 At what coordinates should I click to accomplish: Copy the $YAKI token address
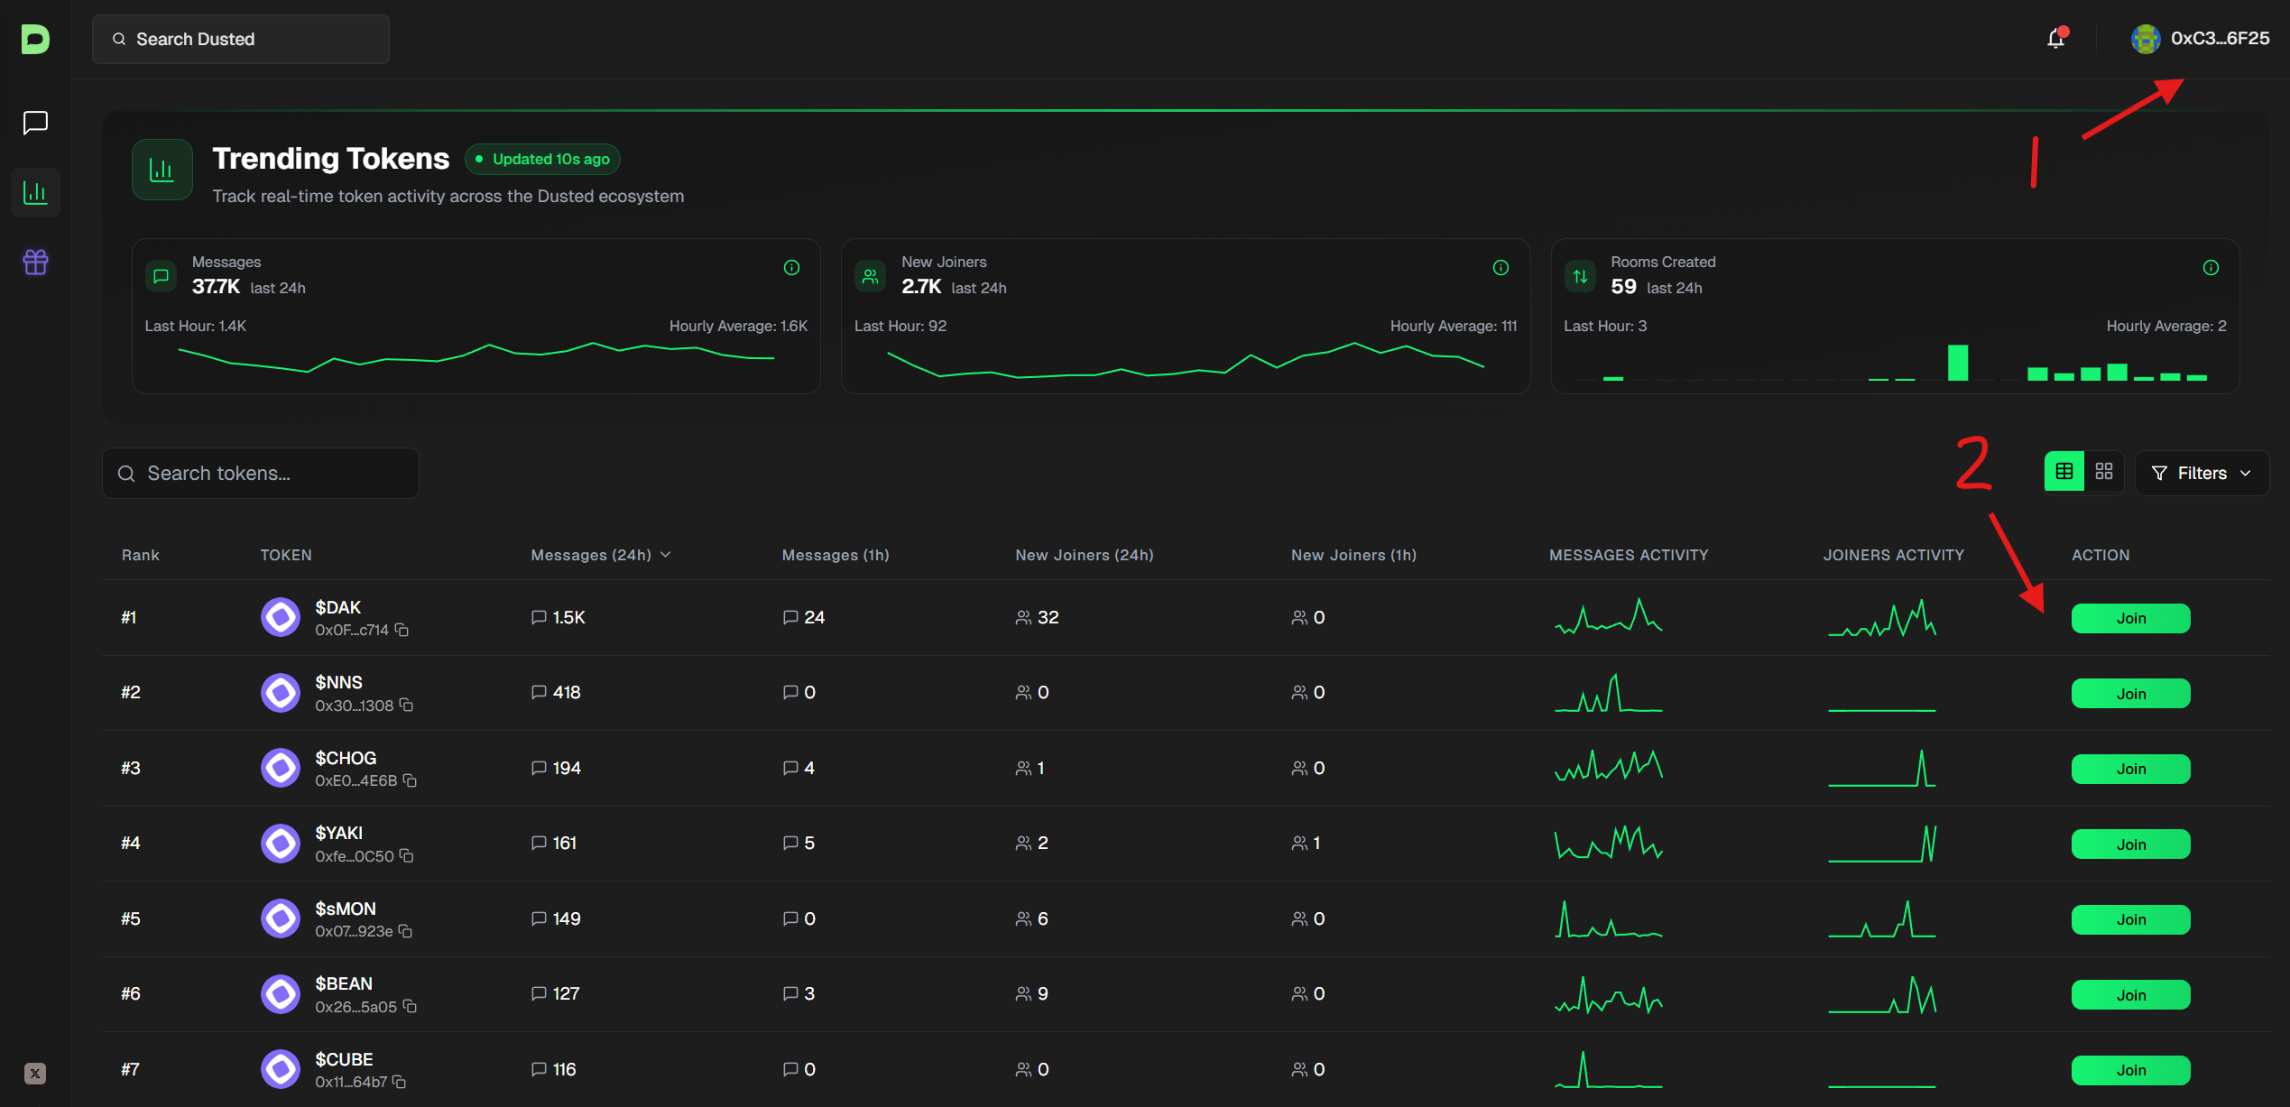(406, 855)
